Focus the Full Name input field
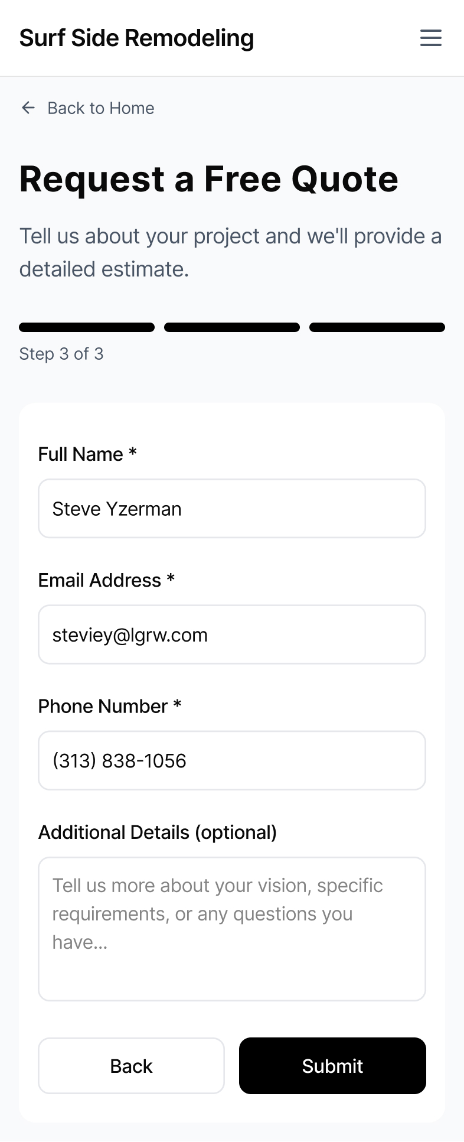This screenshot has height=1142, width=464. click(232, 509)
